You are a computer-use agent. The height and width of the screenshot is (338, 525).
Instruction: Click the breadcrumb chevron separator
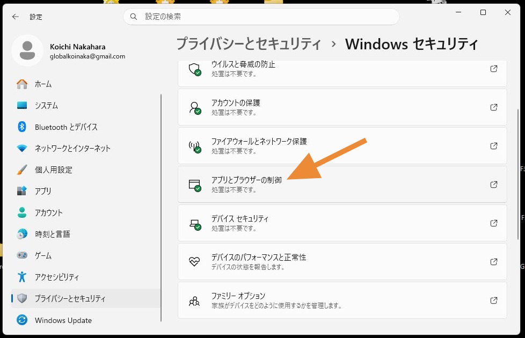(333, 44)
